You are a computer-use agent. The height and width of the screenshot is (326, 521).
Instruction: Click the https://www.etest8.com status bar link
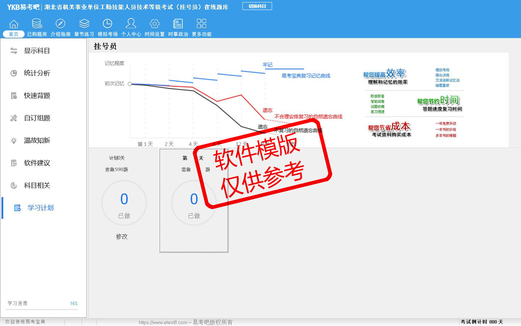pos(163,322)
